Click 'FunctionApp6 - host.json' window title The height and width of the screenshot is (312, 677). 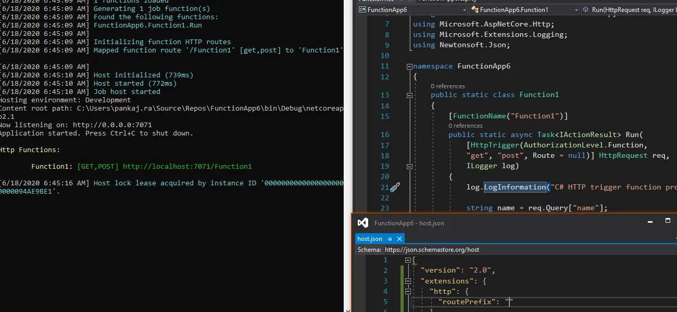click(409, 223)
